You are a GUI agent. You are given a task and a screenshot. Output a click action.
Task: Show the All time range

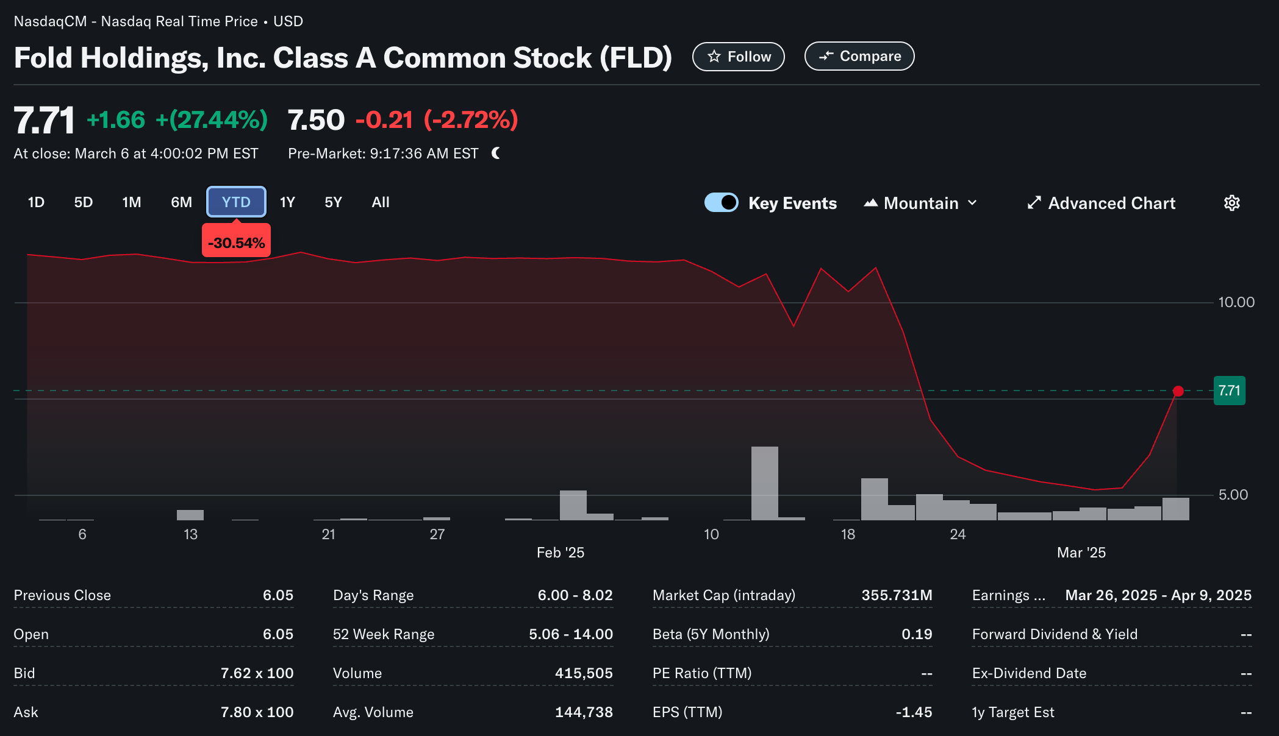point(381,202)
